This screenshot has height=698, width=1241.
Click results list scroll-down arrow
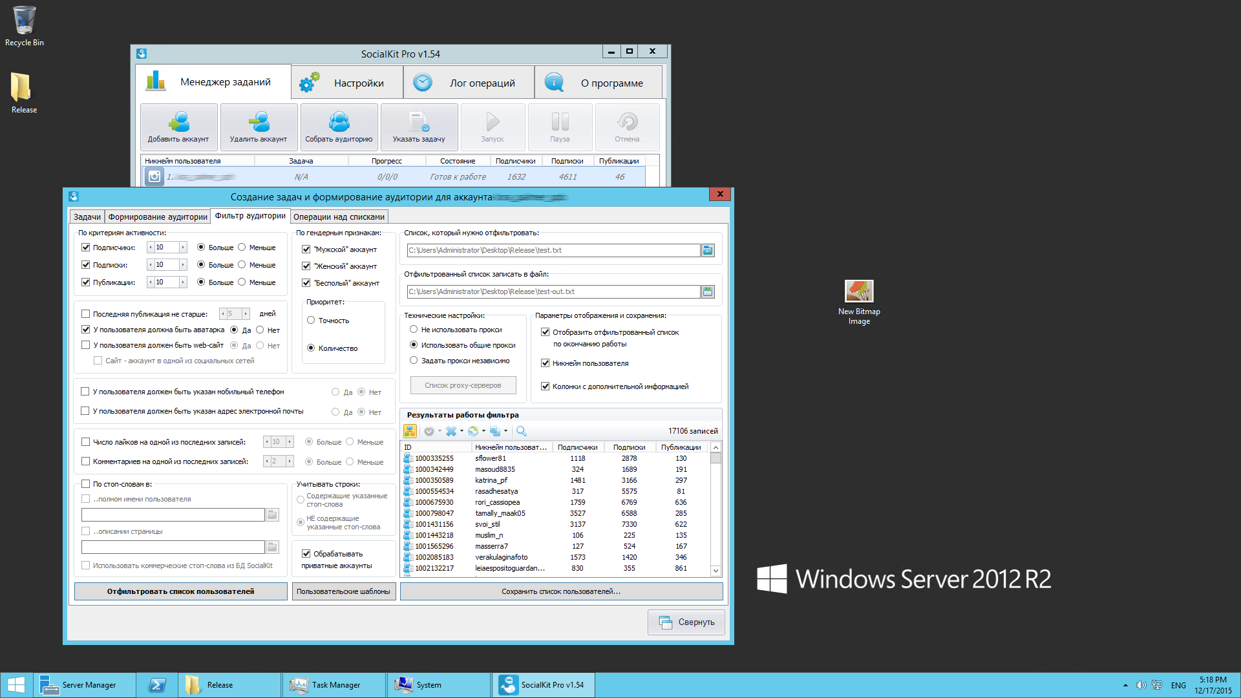(716, 571)
